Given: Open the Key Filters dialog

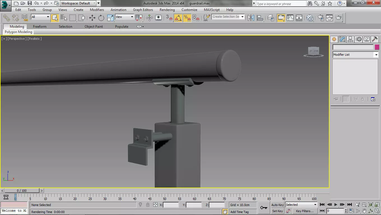Looking at the screenshot, I should [x=305, y=211].
